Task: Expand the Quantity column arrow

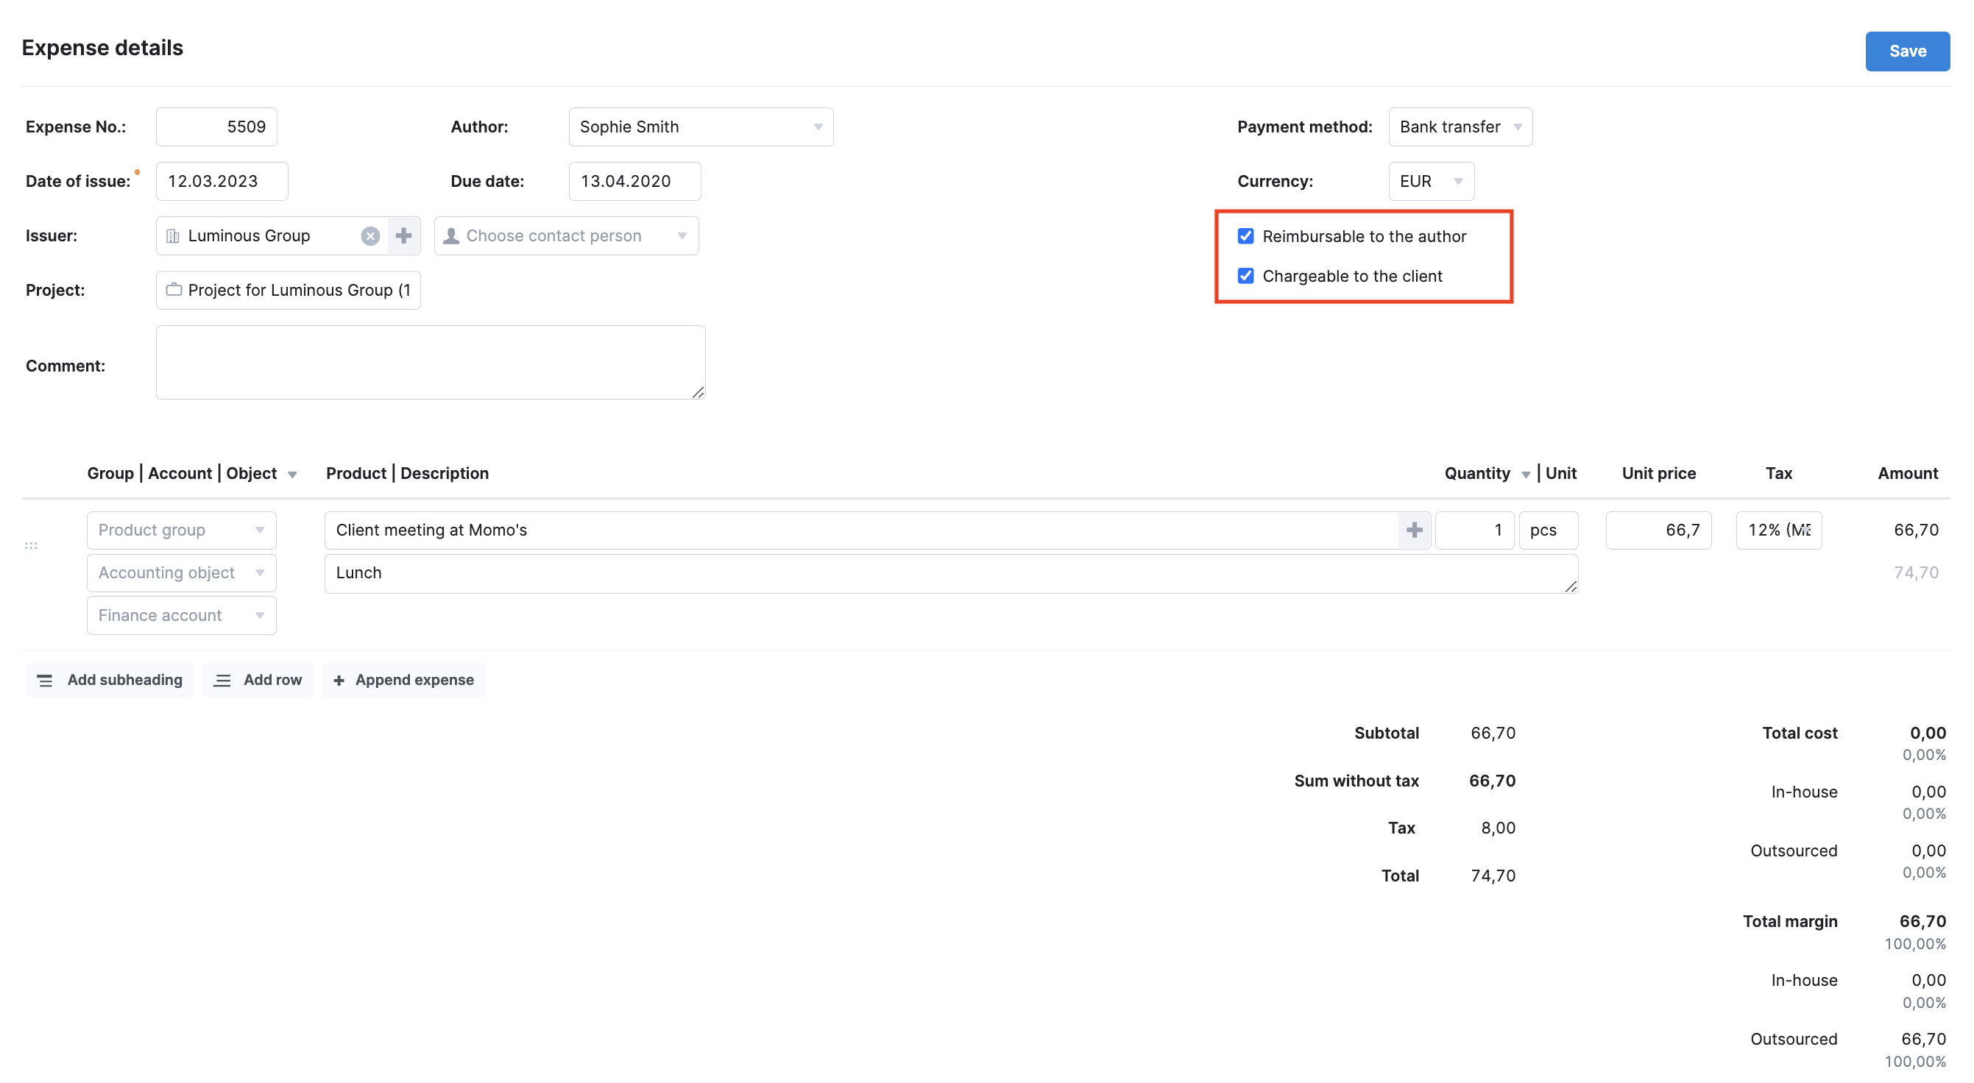Action: tap(1525, 475)
